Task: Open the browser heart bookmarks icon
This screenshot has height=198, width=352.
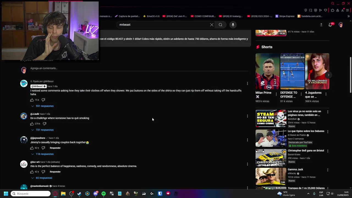Action: coord(326,10)
